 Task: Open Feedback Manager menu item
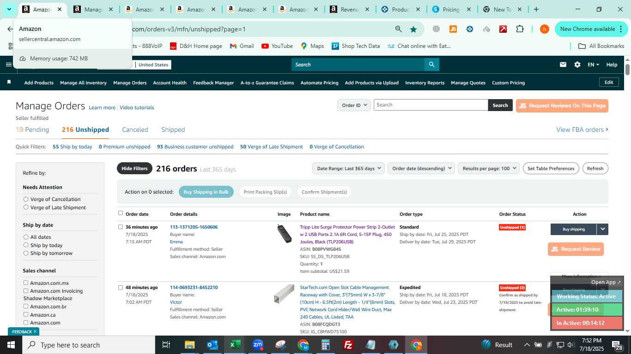click(x=213, y=83)
